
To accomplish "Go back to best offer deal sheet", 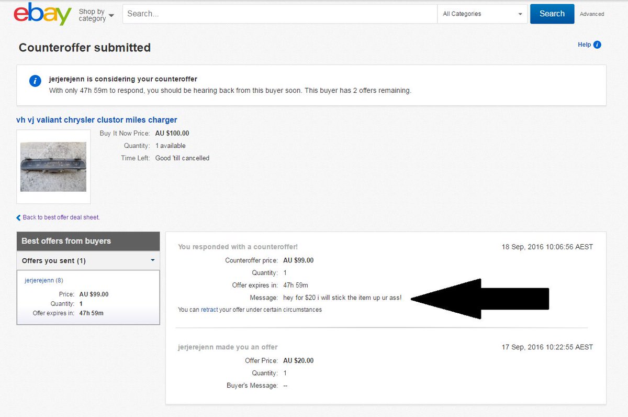I will (61, 217).
